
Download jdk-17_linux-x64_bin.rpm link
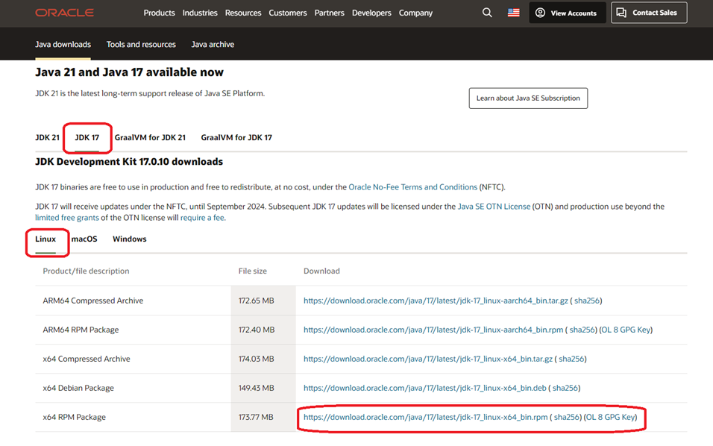pos(426,417)
